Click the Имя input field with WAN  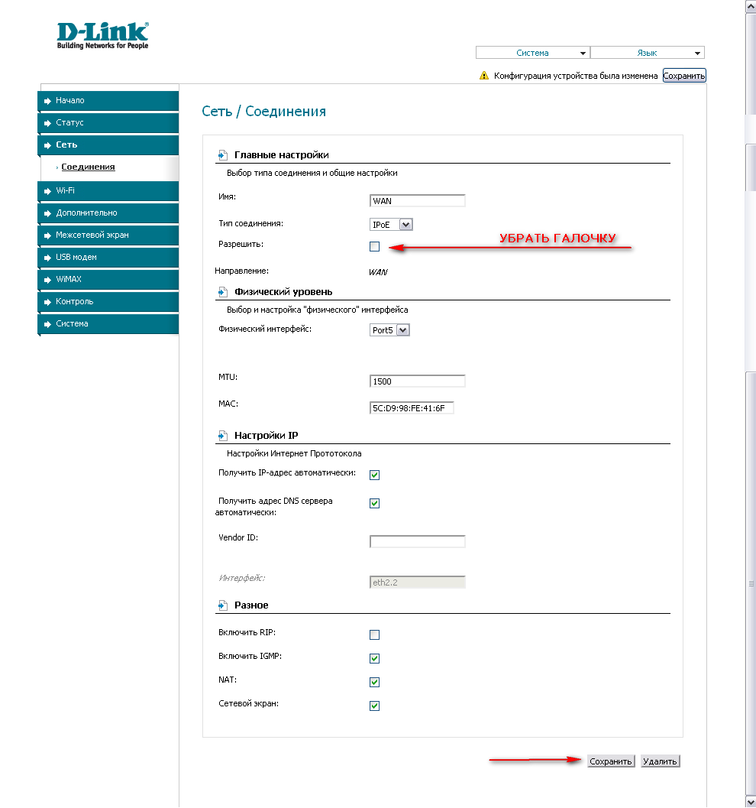[418, 201]
